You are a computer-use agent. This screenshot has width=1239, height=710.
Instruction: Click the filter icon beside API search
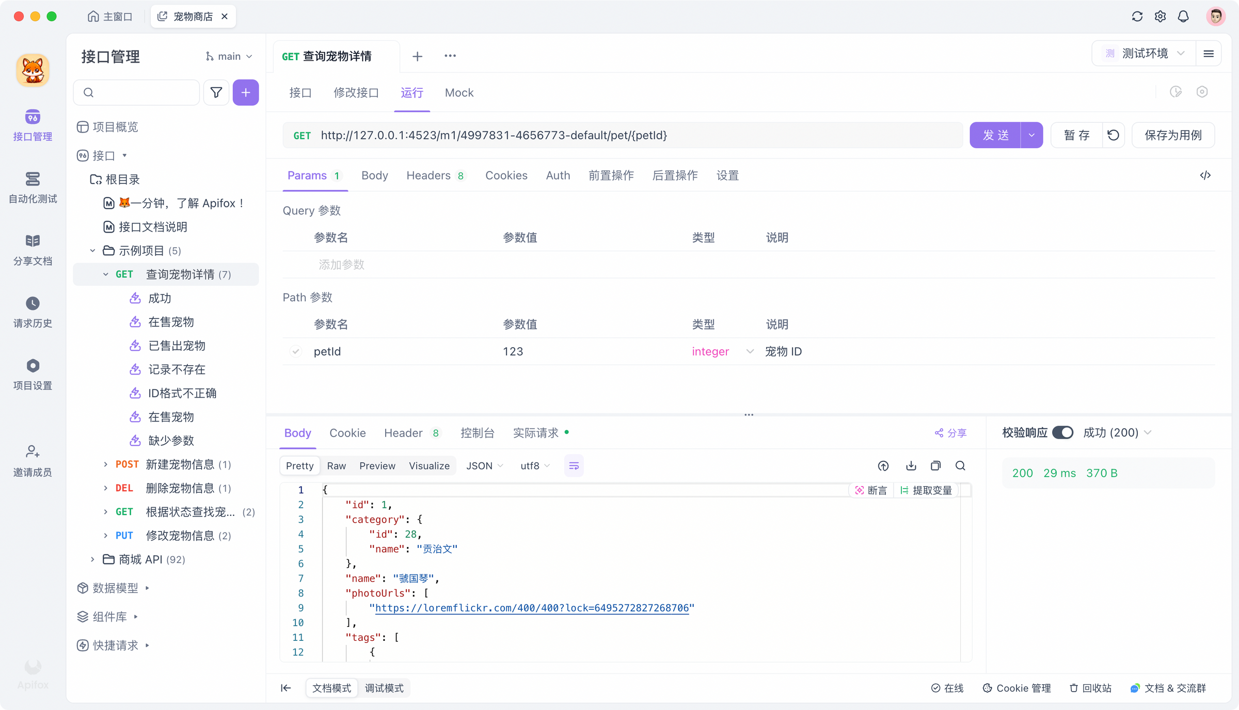(216, 92)
